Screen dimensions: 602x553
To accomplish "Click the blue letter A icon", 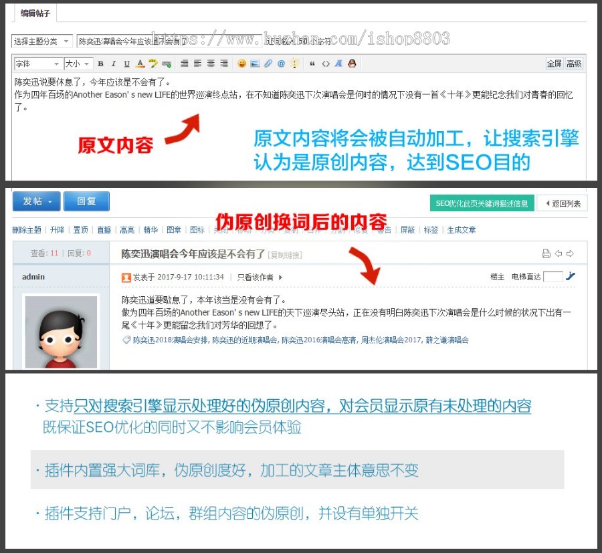I will tap(338, 64).
